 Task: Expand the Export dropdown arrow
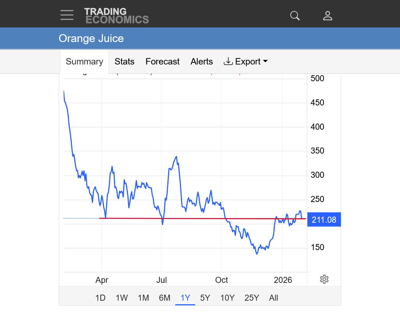pyautogui.click(x=265, y=61)
